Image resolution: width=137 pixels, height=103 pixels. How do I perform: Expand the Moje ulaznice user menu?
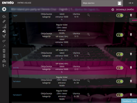[102, 3]
